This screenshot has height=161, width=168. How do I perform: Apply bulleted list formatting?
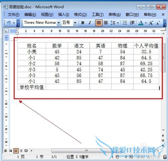(125, 23)
